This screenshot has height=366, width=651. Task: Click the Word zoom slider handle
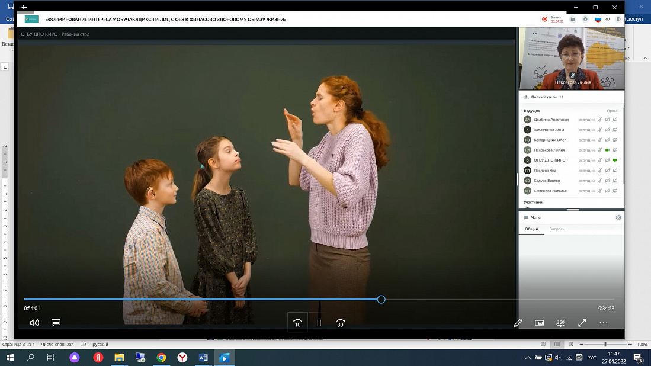[605, 345]
